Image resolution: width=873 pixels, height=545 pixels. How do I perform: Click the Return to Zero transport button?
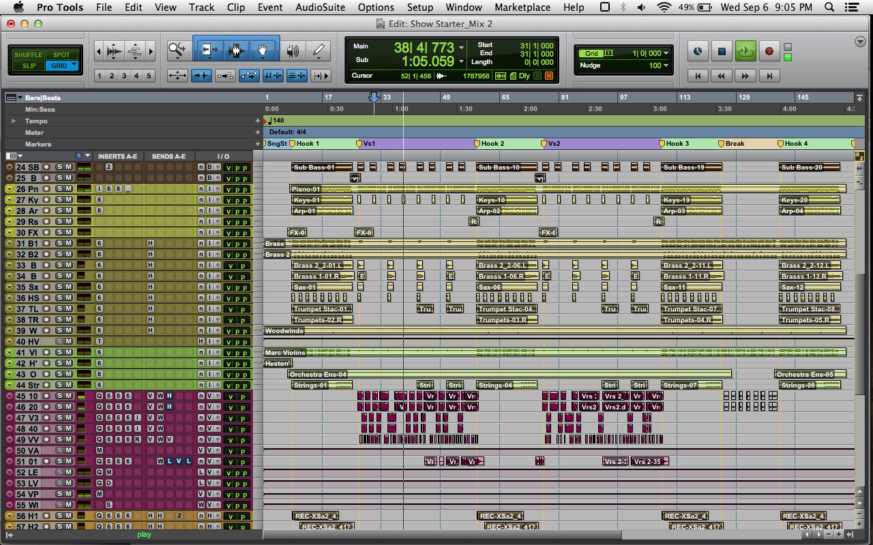click(x=698, y=75)
